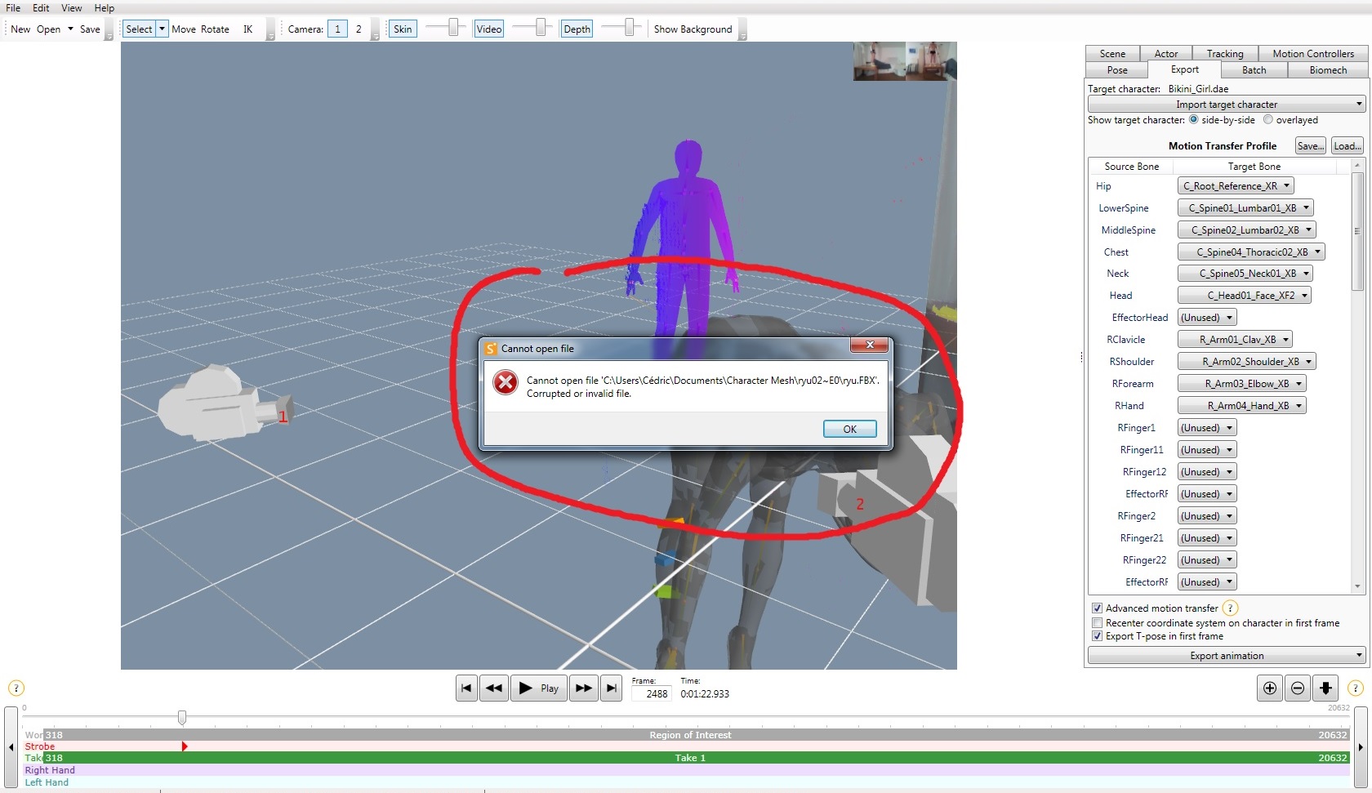
Task: Open Hip target bone dropdown
Action: [x=1236, y=186]
